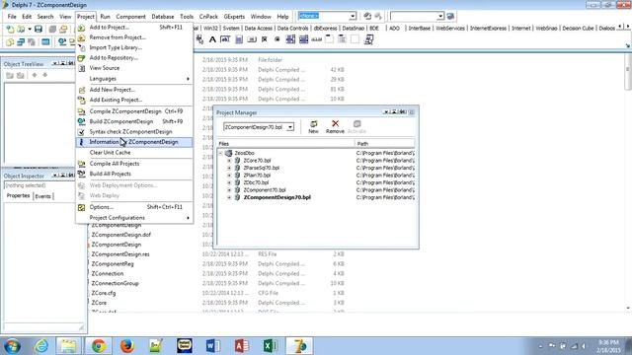
Task: Switch to the Events tab in Object Inspector
Action: coord(42,196)
